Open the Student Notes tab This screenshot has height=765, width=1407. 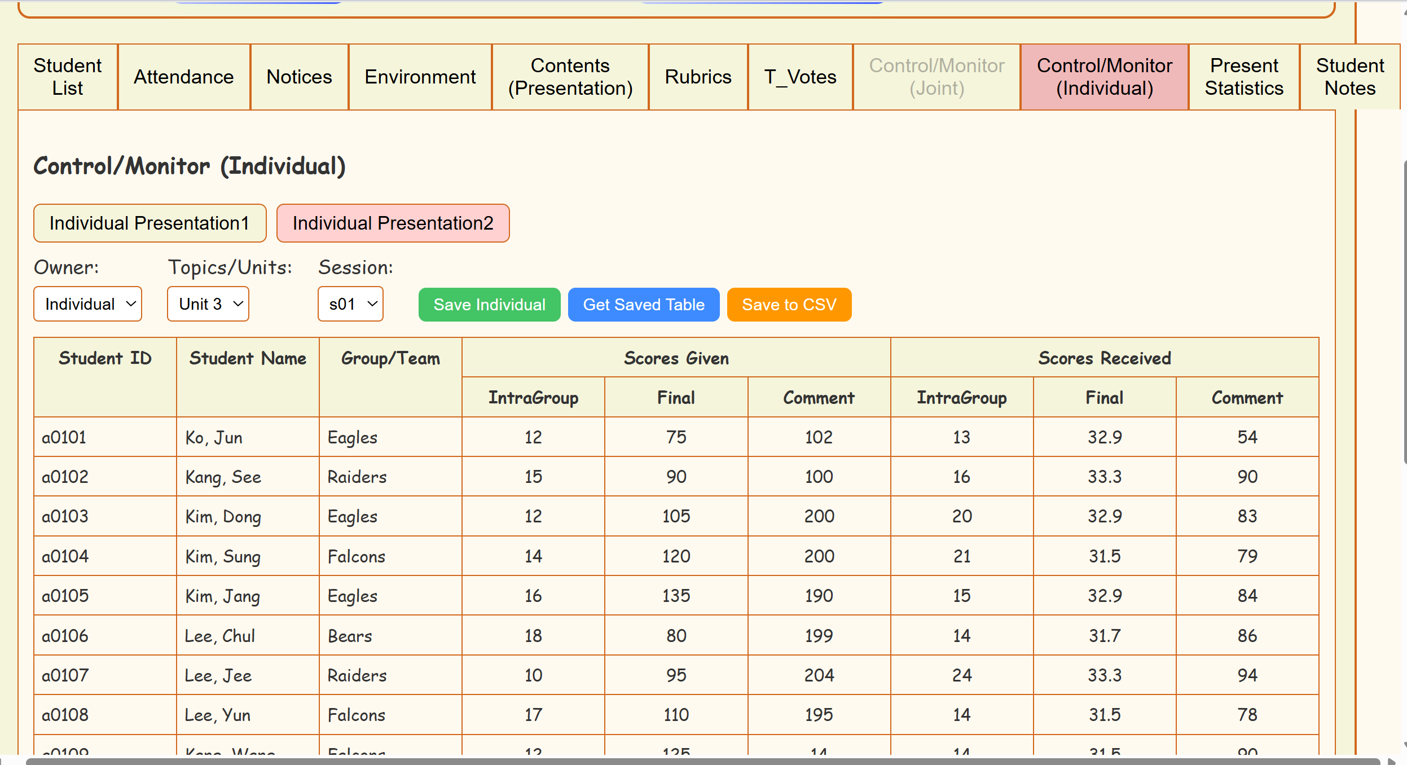coord(1349,77)
